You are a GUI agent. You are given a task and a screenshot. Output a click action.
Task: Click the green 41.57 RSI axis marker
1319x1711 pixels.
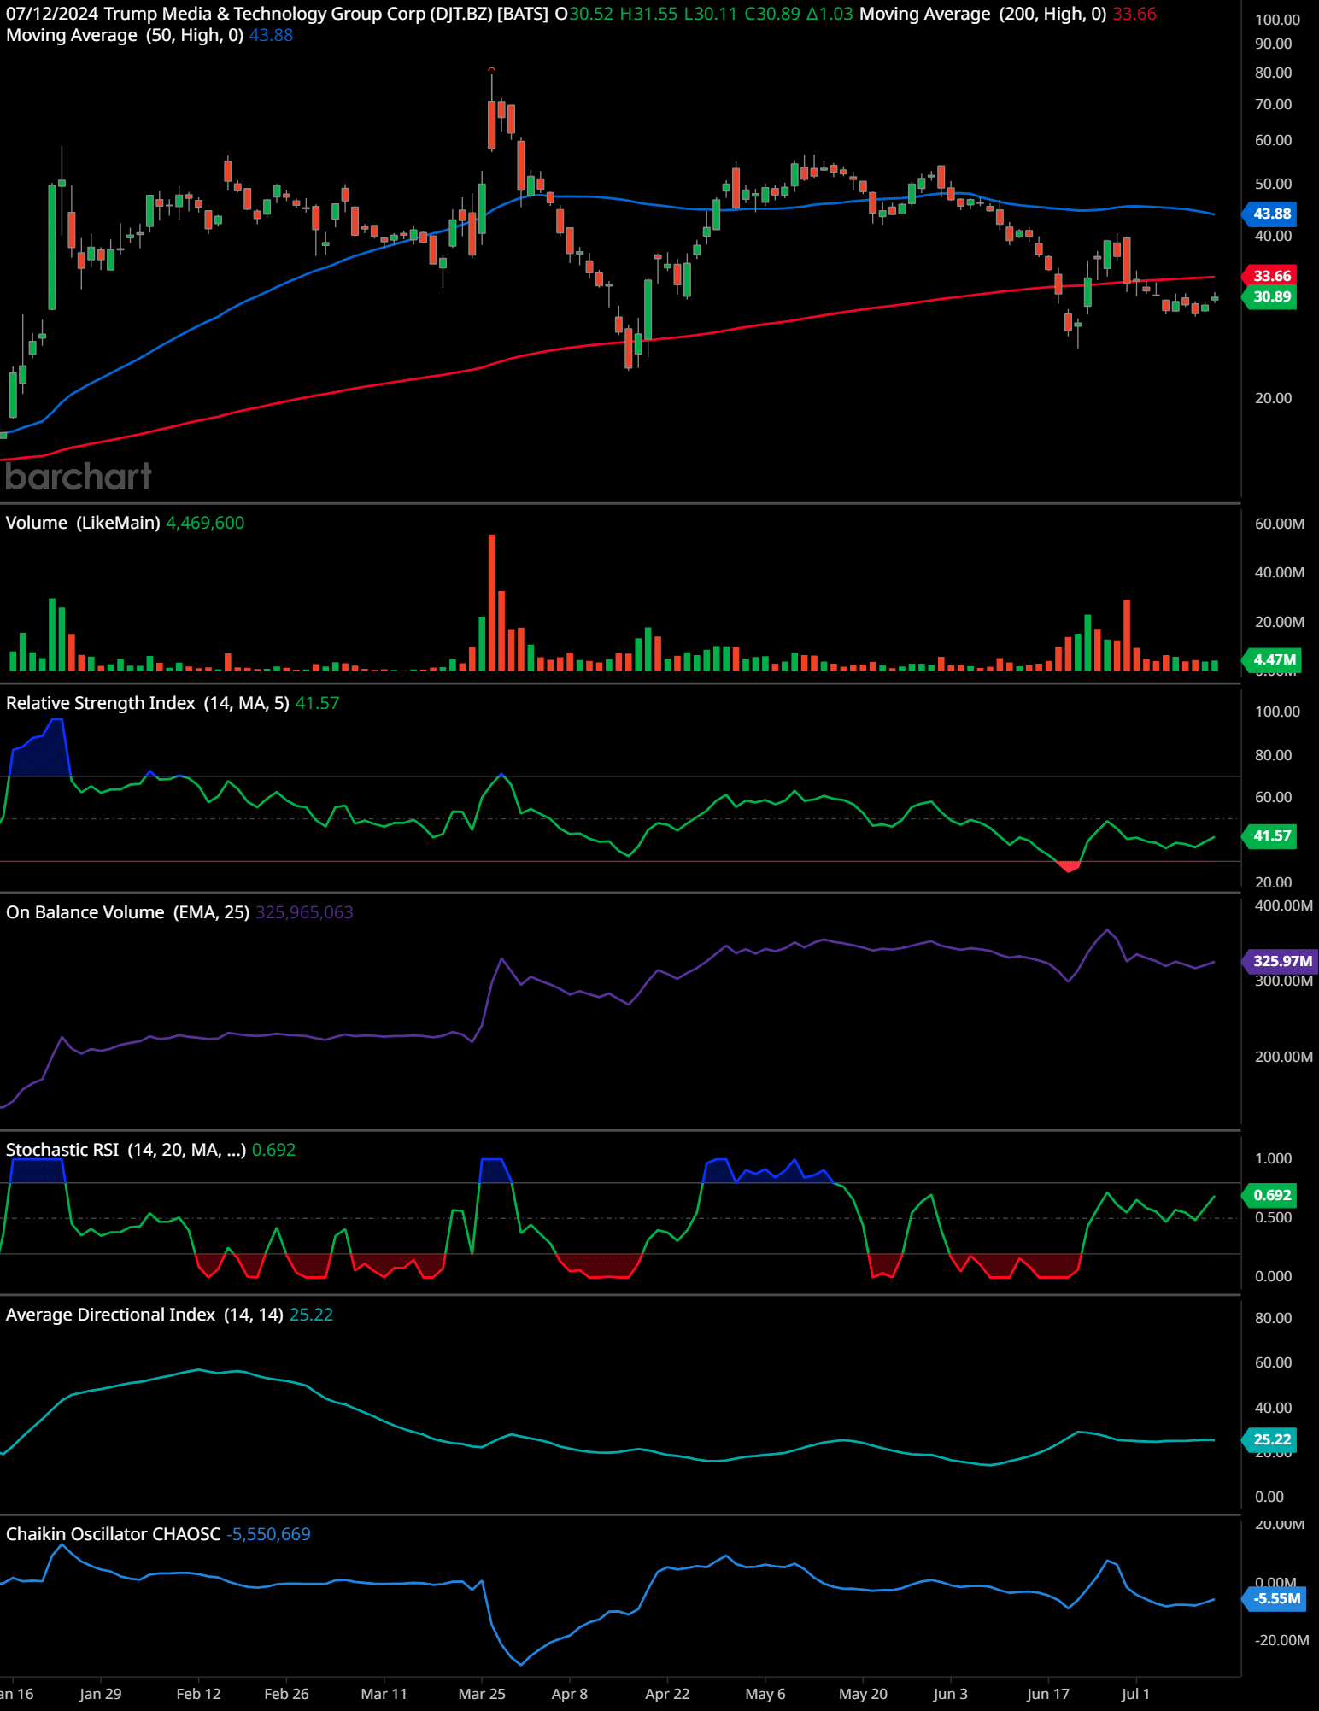point(1271,836)
